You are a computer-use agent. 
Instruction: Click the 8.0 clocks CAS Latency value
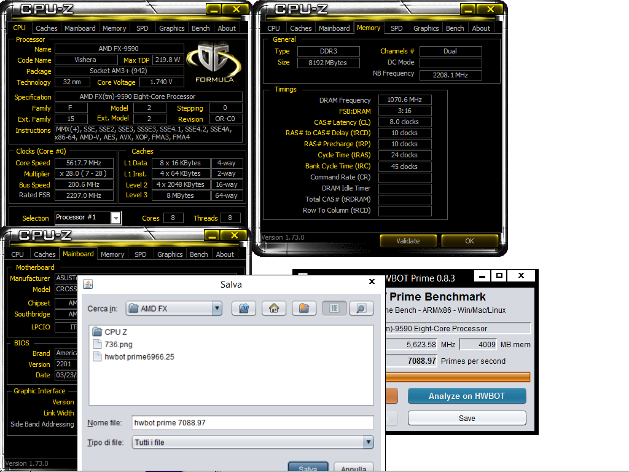[405, 122]
